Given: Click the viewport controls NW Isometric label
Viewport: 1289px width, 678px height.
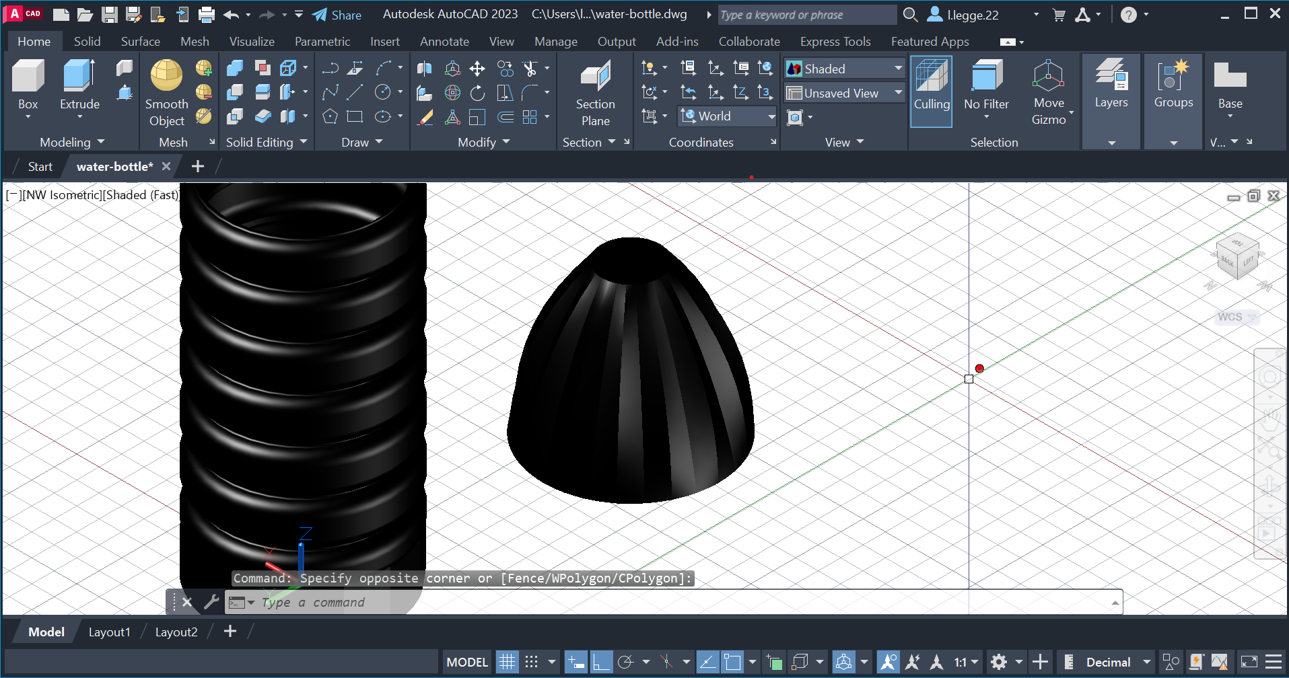Looking at the screenshot, I should point(62,195).
